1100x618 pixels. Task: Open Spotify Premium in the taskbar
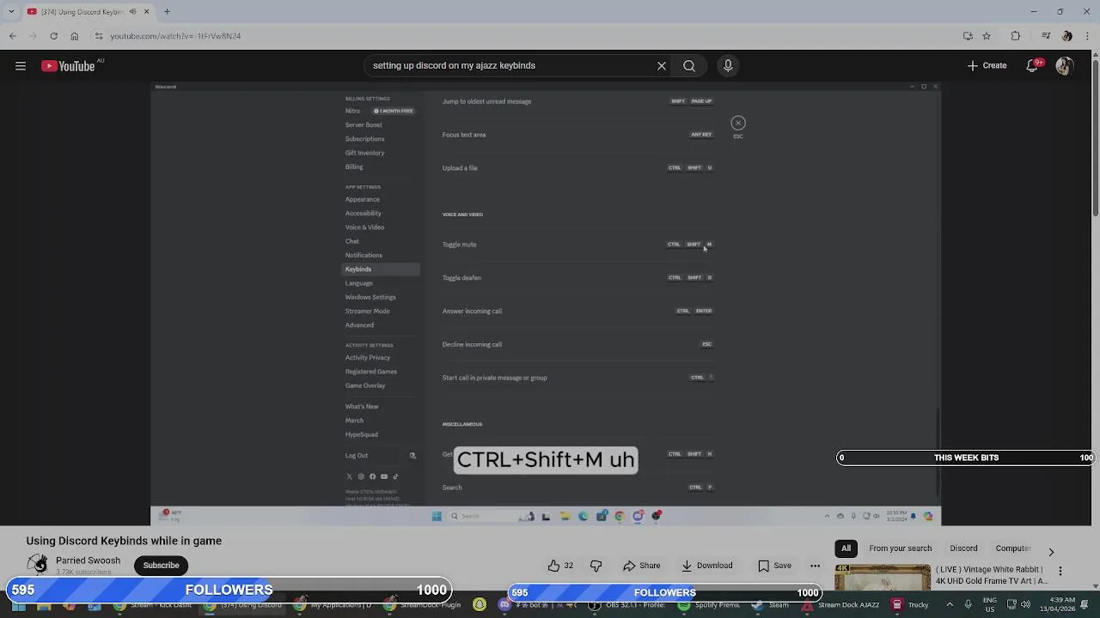[x=710, y=605]
